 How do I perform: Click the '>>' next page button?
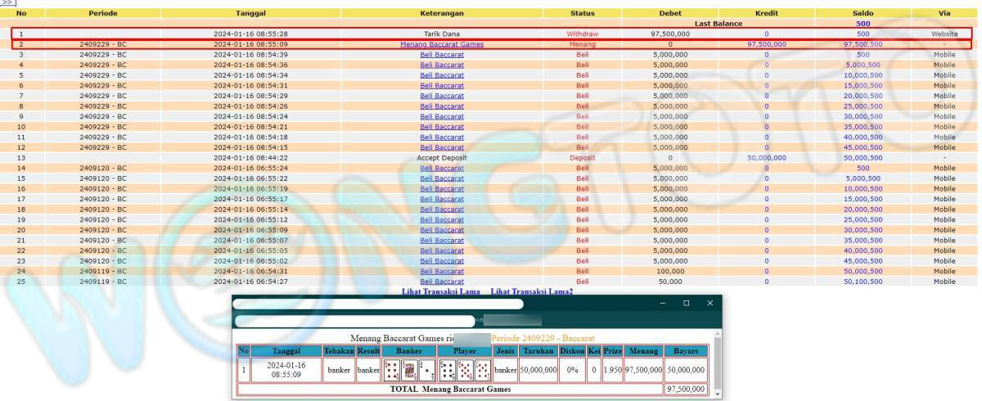(x=7, y=3)
